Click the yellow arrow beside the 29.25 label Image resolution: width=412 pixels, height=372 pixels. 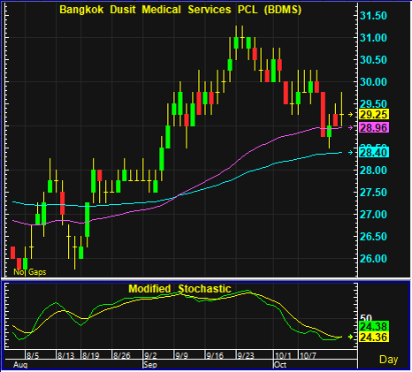tap(350, 114)
